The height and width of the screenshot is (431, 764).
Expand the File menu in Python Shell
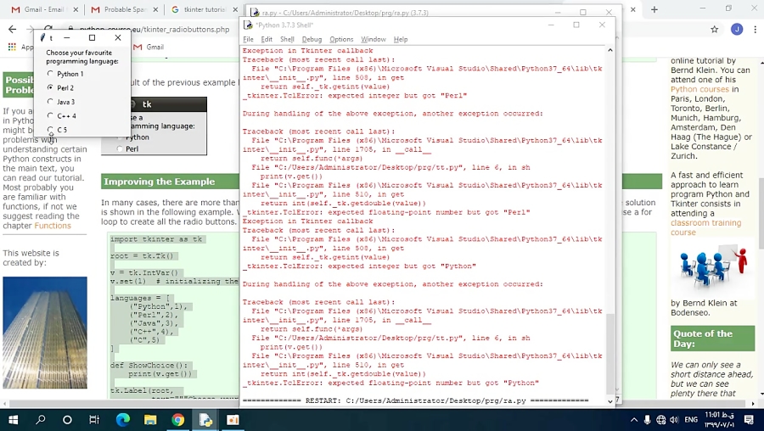(x=248, y=39)
